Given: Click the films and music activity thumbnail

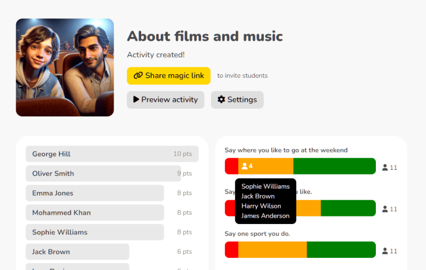Looking at the screenshot, I should [x=65, y=67].
